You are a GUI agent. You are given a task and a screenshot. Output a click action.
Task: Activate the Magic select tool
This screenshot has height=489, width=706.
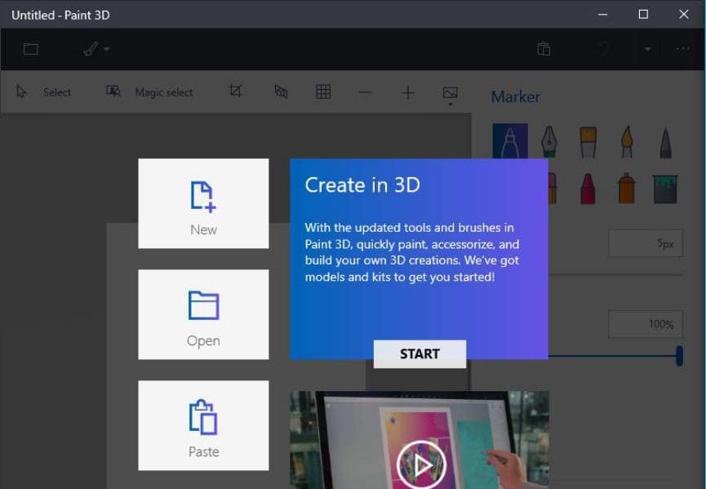(x=152, y=91)
